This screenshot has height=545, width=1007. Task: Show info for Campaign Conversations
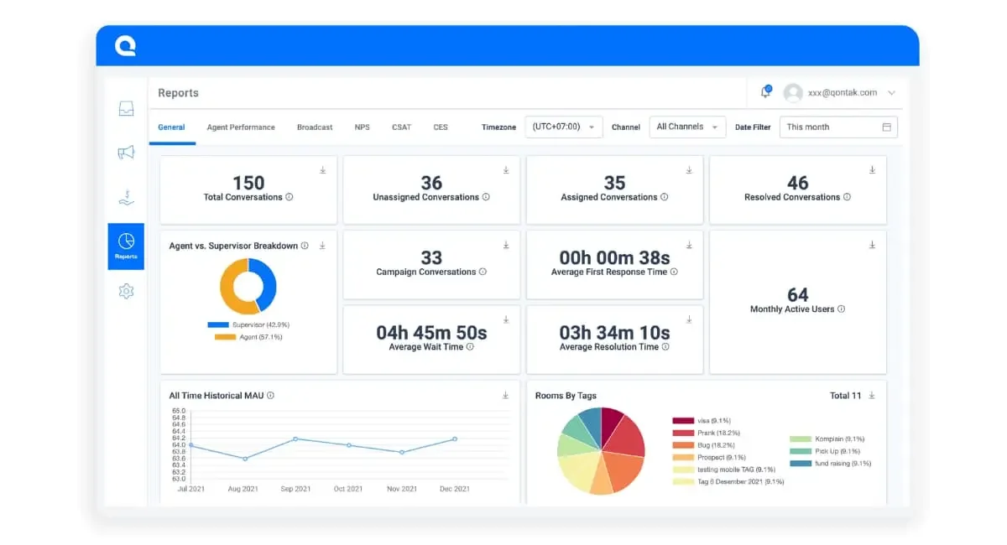coord(483,272)
